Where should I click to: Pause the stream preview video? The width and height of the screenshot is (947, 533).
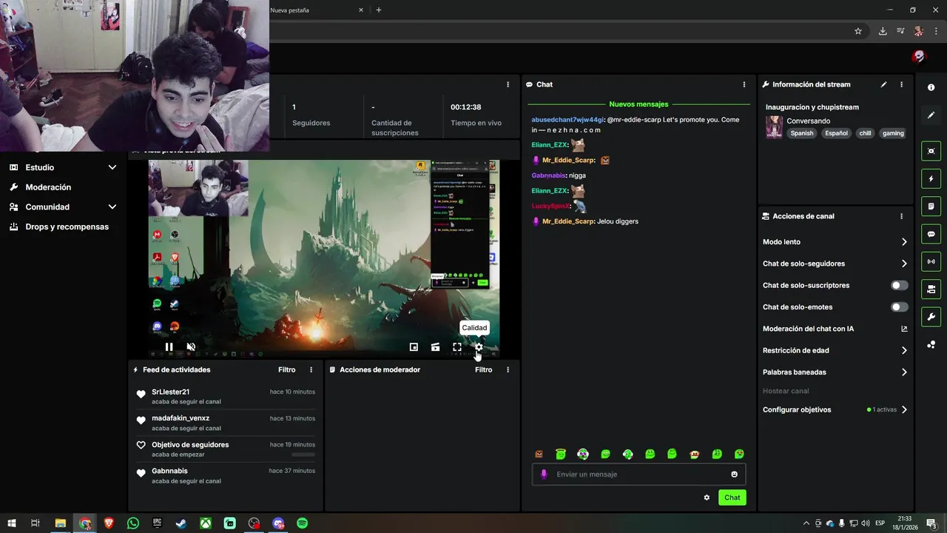click(169, 346)
